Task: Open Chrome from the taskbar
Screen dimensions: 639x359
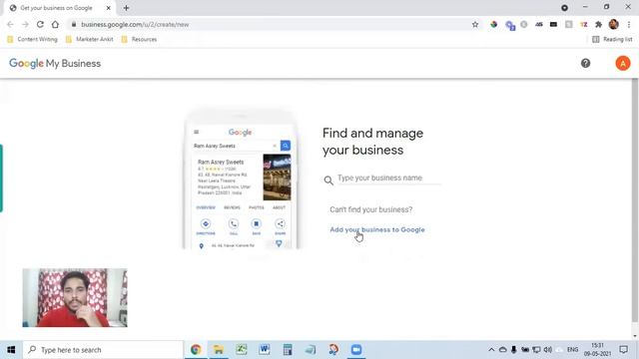Action: (x=196, y=350)
